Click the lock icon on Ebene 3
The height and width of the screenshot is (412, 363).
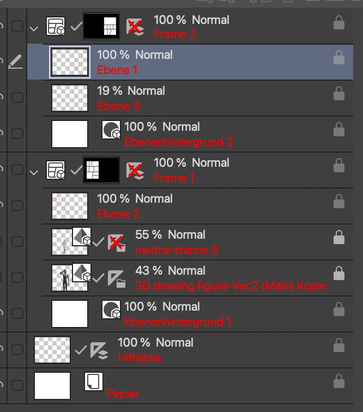[338, 95]
